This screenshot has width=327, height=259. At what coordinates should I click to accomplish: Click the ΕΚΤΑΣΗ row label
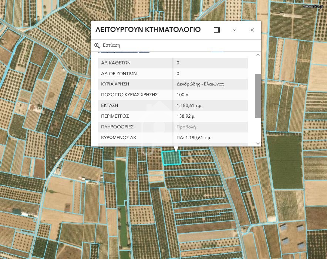(109, 105)
